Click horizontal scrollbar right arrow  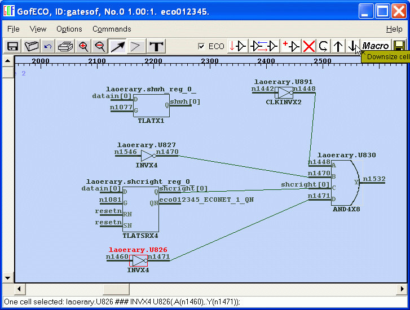(402, 289)
